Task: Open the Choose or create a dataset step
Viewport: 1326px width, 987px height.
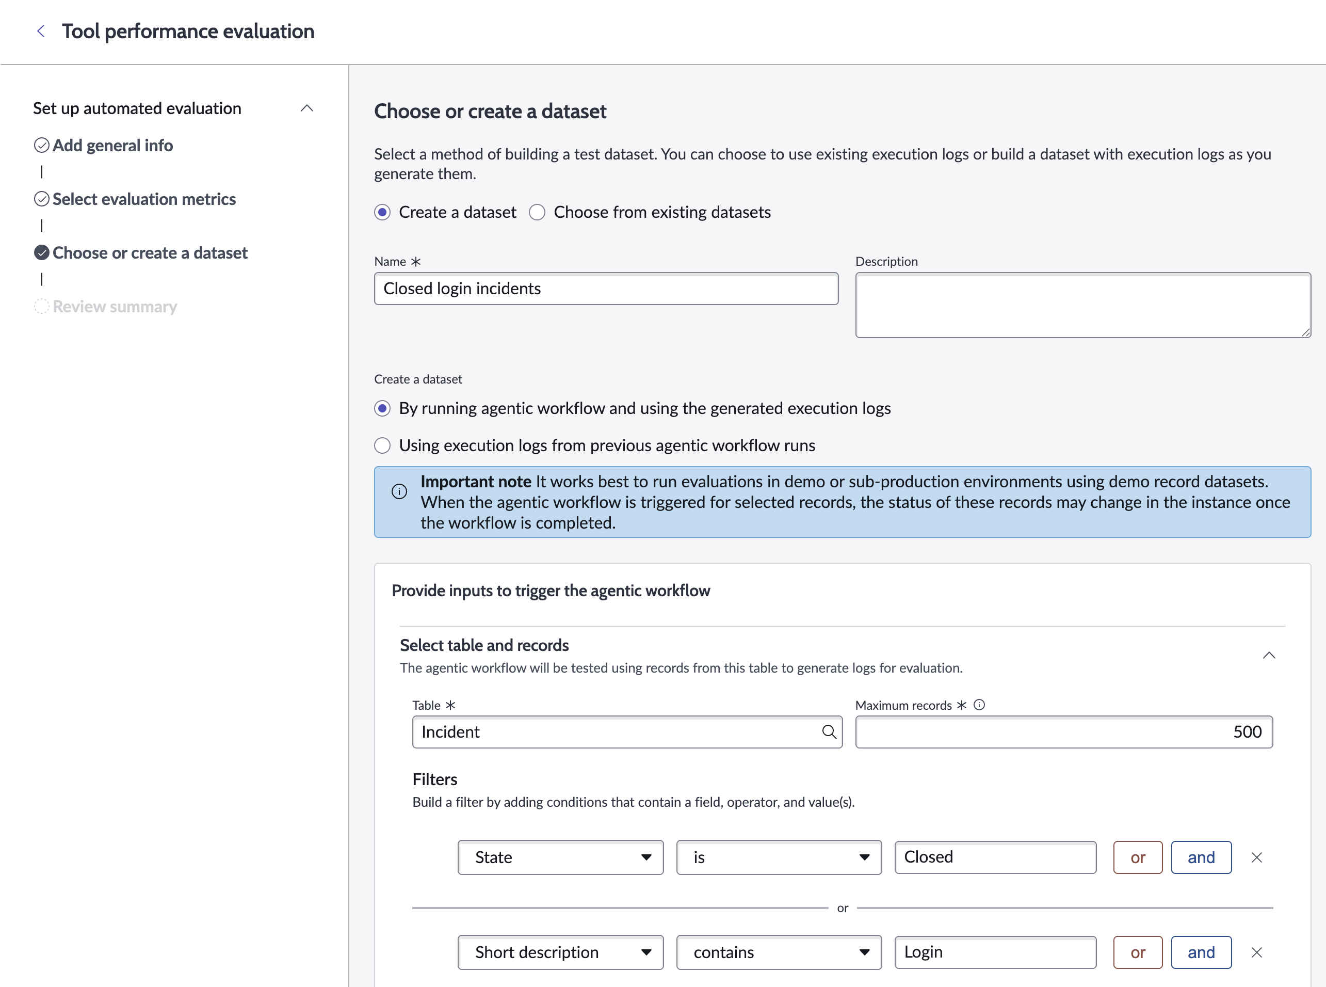Action: [150, 253]
